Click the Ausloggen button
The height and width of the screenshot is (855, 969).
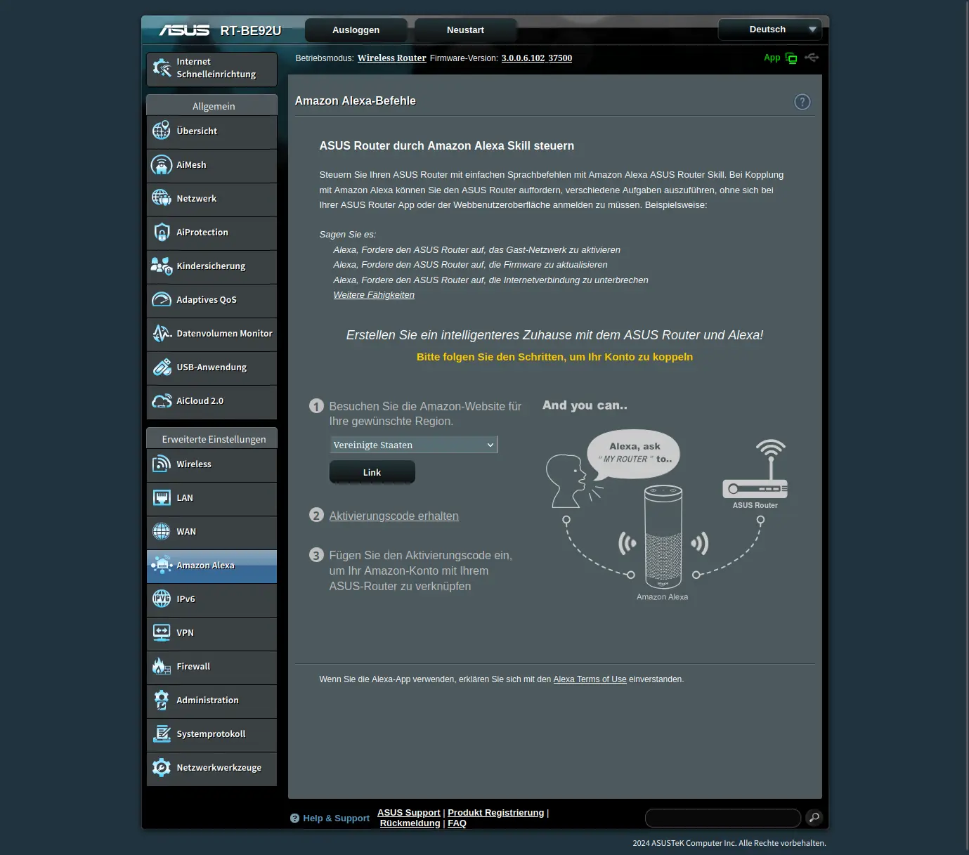[356, 30]
